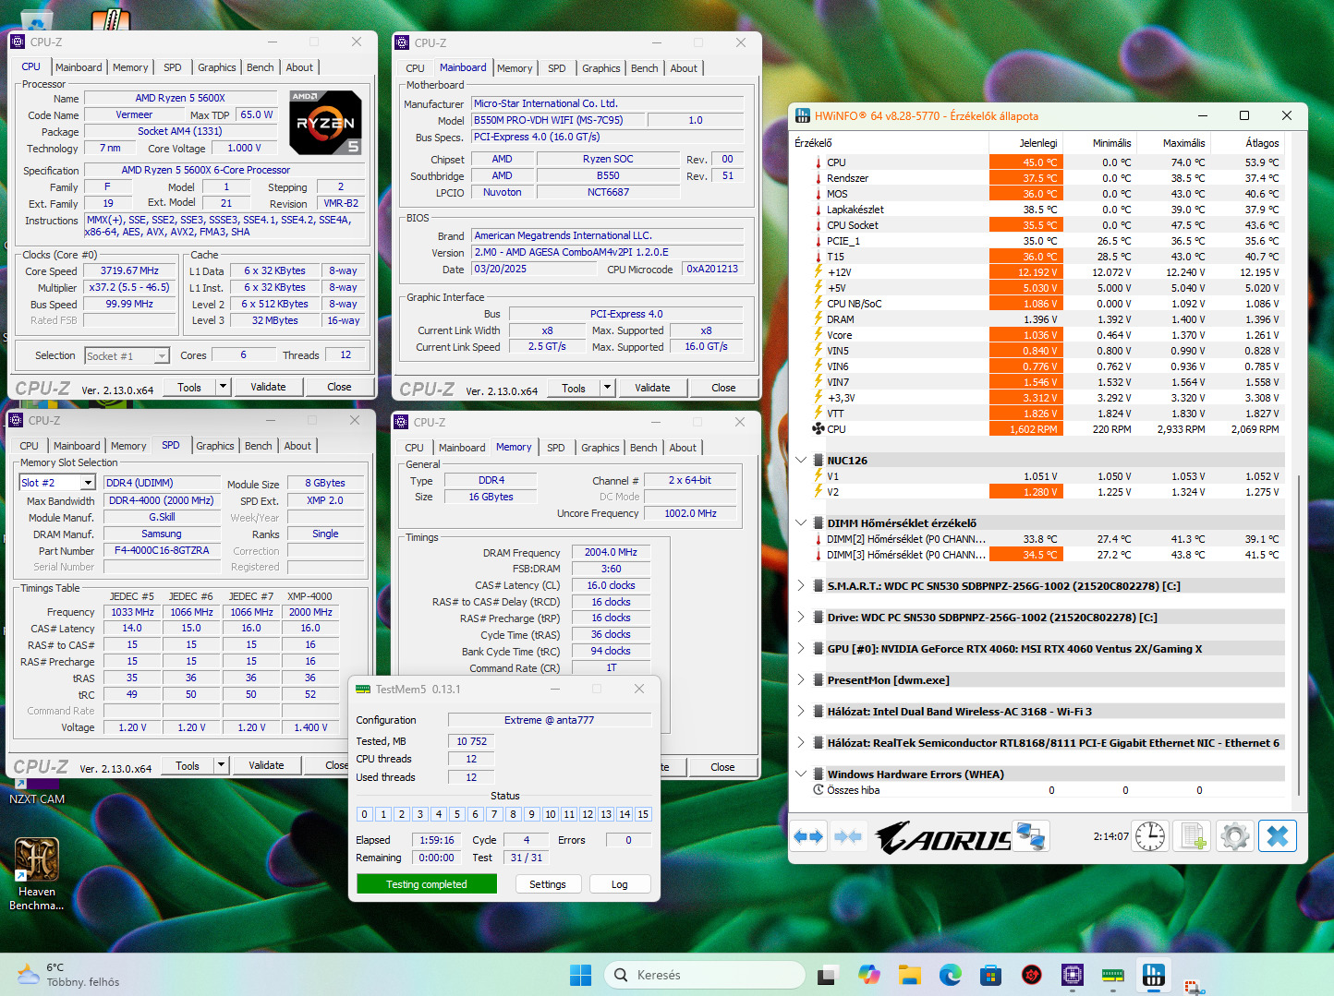1334x996 pixels.
Task: Click Átlagos column header in HWiNFO
Action: pos(1248,143)
